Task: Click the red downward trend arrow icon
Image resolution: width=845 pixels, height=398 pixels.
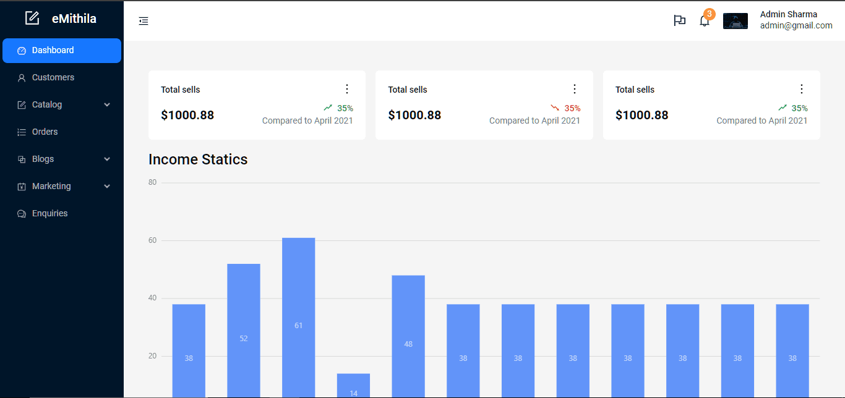Action: 555,108
